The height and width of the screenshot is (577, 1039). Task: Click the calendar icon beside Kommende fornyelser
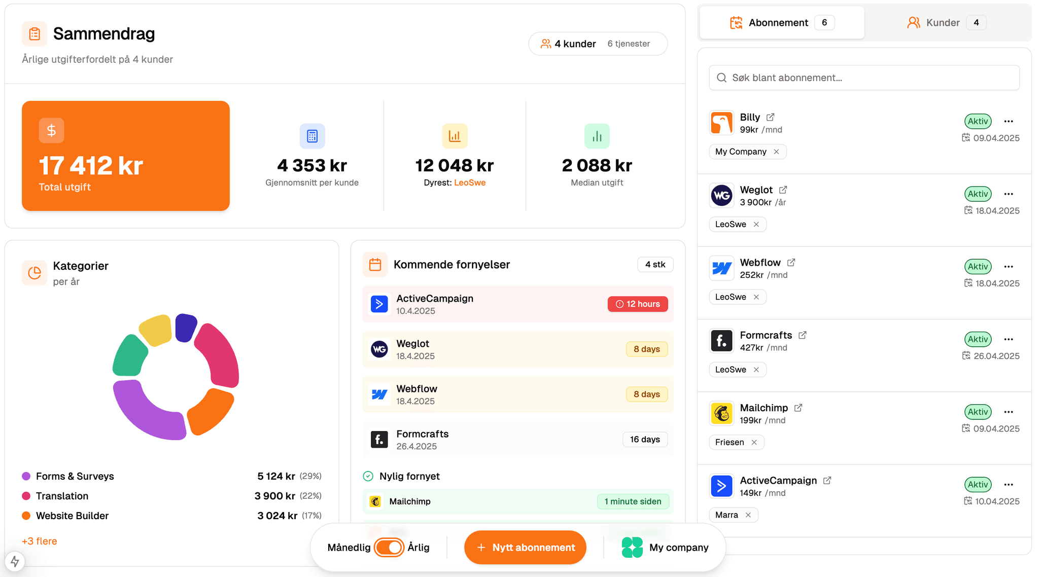pyautogui.click(x=375, y=265)
